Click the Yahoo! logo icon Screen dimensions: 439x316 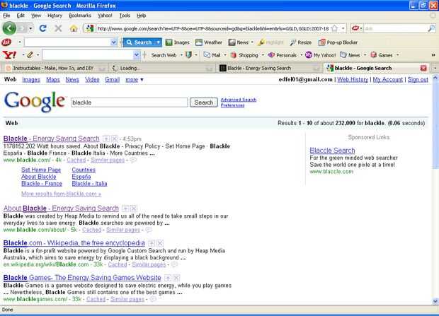9,55
